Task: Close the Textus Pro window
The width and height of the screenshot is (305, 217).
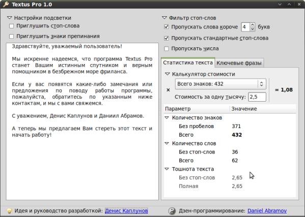Action: 299,4
